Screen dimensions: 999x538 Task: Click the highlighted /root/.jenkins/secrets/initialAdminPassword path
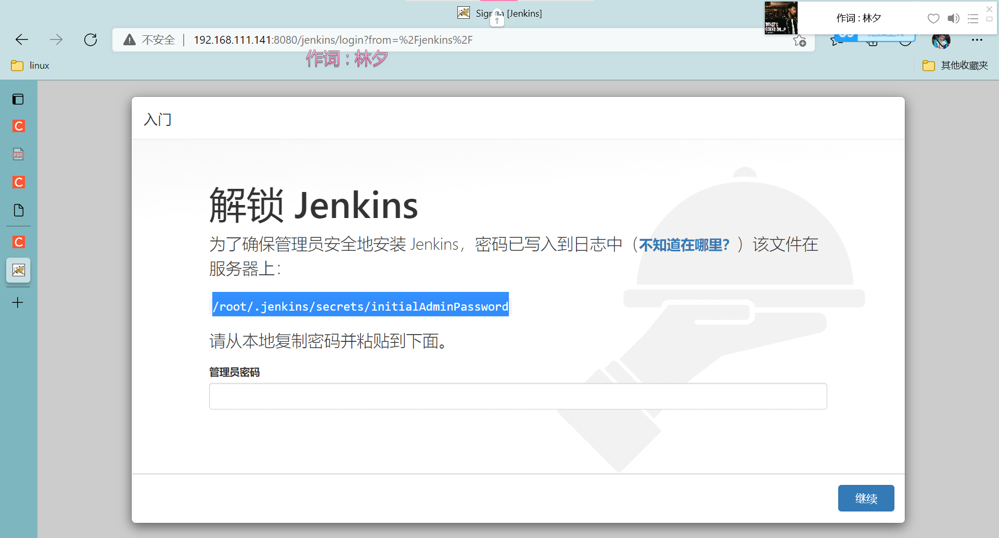[x=361, y=306]
